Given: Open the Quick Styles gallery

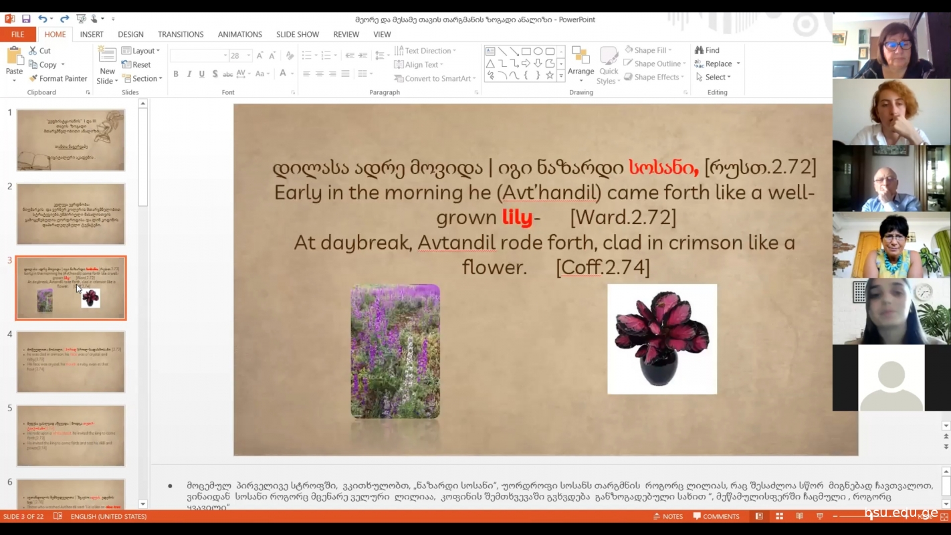Looking at the screenshot, I should [x=609, y=67].
